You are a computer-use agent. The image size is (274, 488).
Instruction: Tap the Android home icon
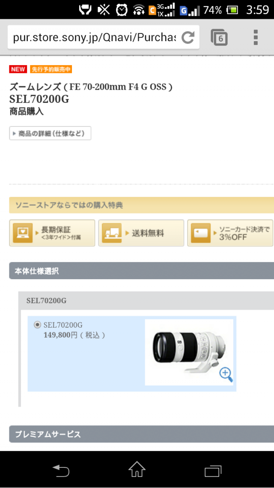[137, 469]
